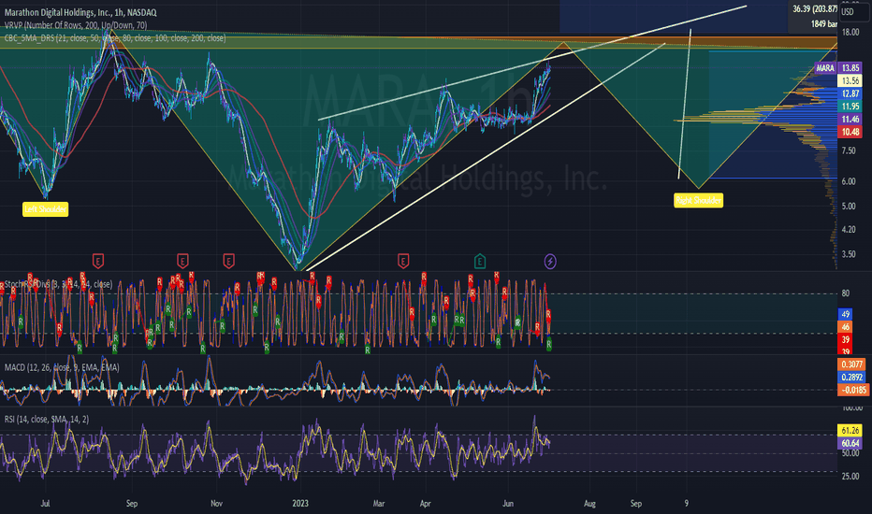This screenshot has height=514, width=872.
Task: Open red earnings marker between Mar and Apr
Action: point(403,260)
